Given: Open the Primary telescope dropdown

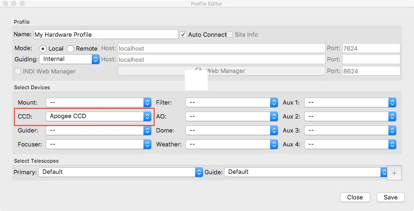Looking at the screenshot, I should point(121,172).
